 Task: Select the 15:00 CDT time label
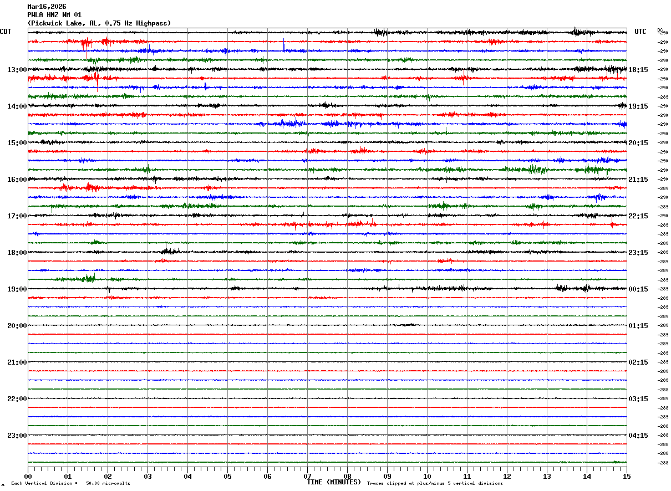[x=17, y=143]
